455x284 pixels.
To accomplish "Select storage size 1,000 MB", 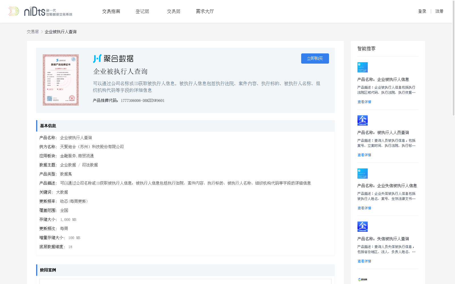I will click(68, 220).
